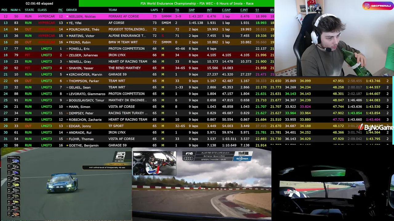Click the INT column header
The height and width of the screenshot is (221, 394).
tap(209, 10)
